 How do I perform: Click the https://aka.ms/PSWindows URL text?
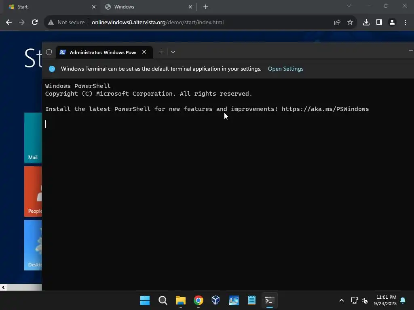325,109
